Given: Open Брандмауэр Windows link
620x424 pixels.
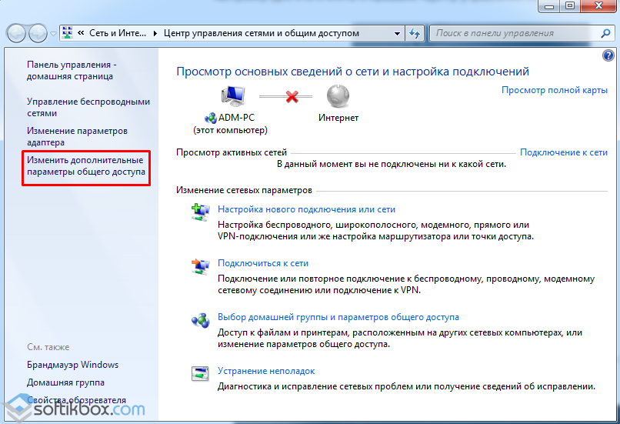Looking at the screenshot, I should (73, 365).
